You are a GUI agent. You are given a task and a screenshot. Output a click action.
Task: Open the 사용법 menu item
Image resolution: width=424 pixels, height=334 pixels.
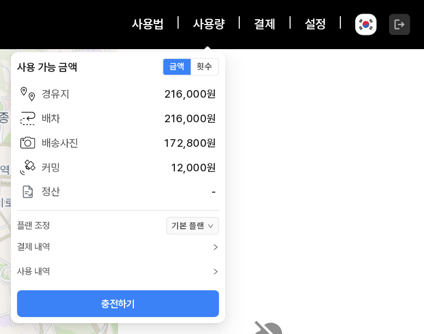point(148,24)
